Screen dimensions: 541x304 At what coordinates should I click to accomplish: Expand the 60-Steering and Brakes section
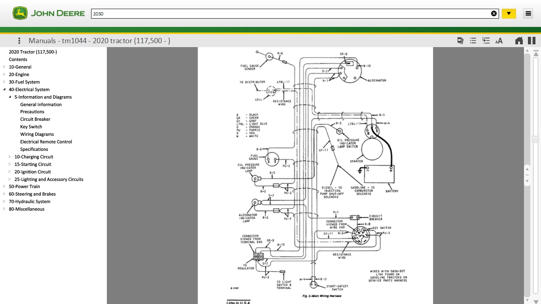click(x=4, y=194)
